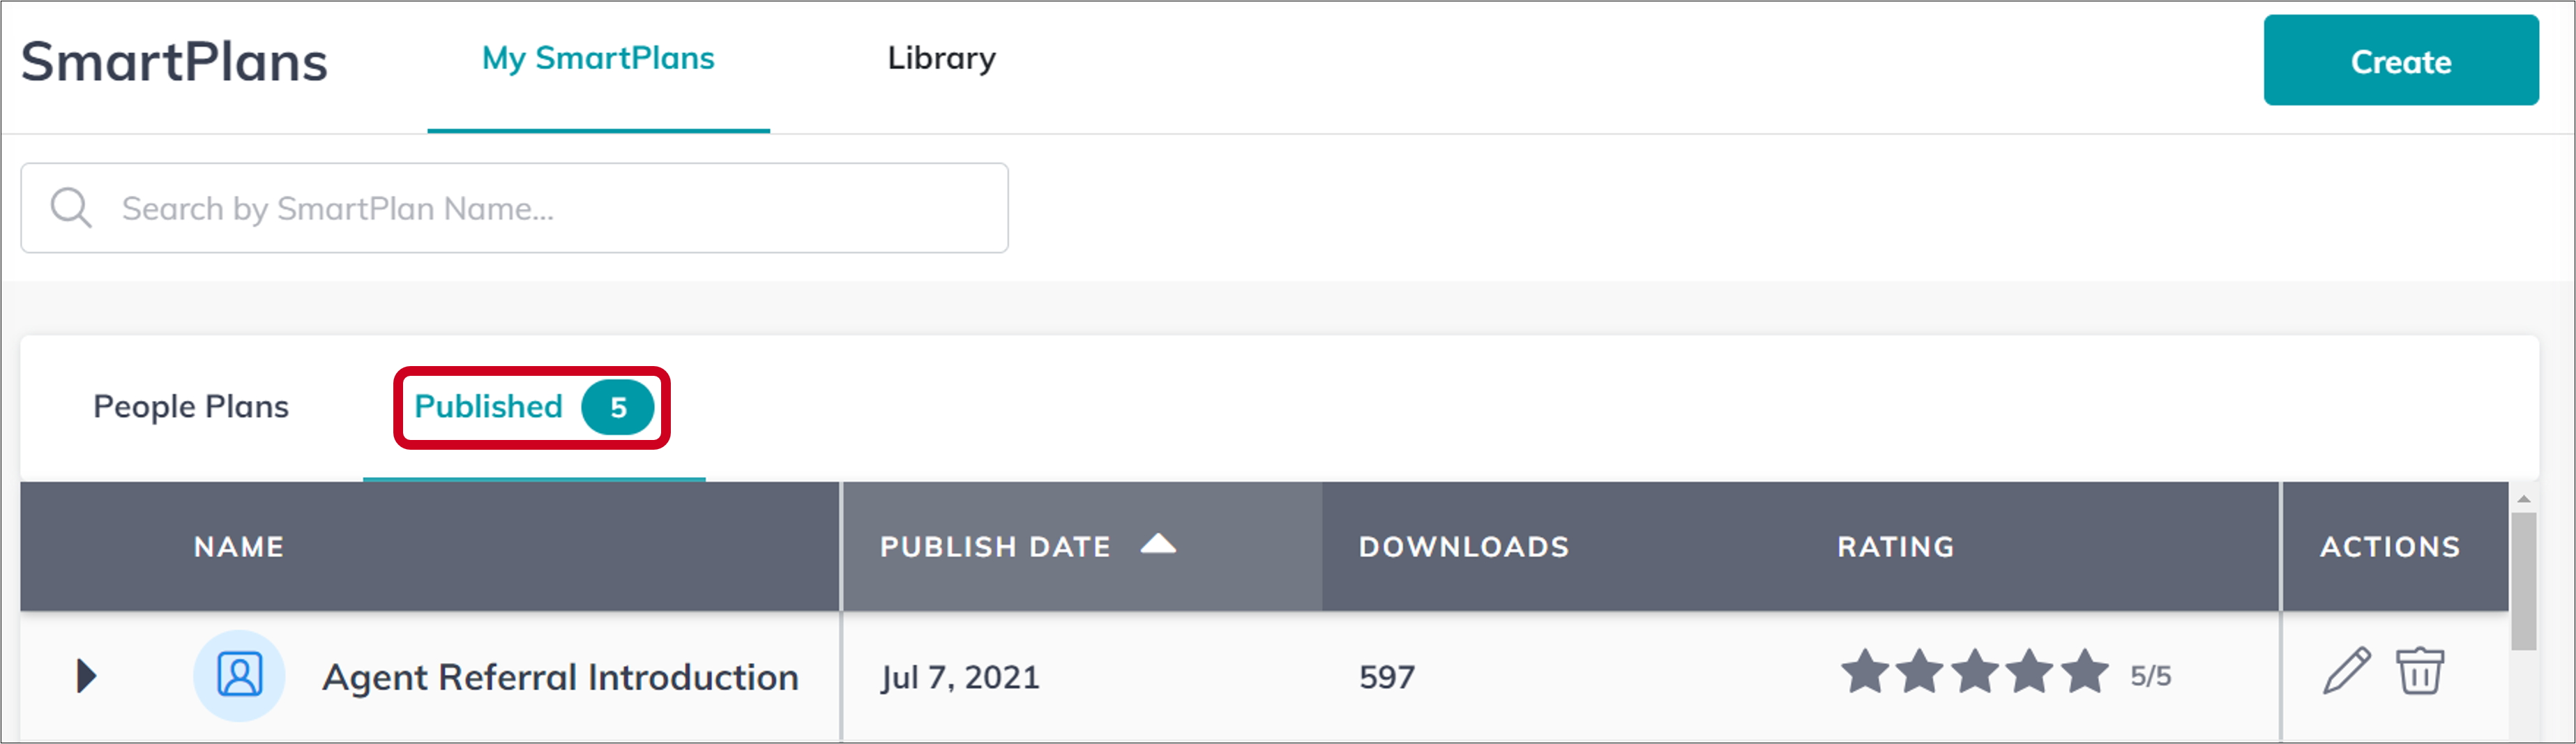The image size is (2576, 744).
Task: Click the Search by SmartPlan Name field
Action: pyautogui.click(x=514, y=208)
